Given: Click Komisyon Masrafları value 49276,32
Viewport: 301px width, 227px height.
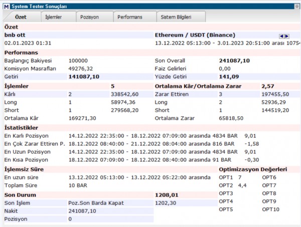Looking at the screenshot, I should tap(81, 69).
